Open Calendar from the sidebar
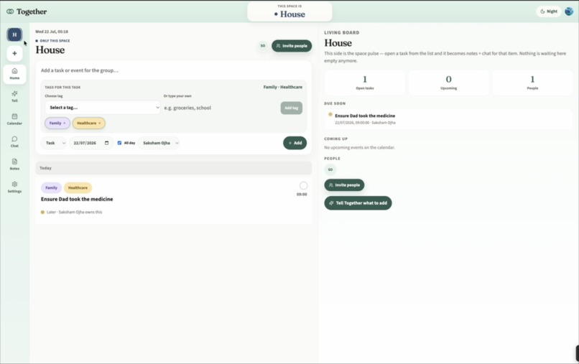Screen dimensions: 579x364 (14, 119)
